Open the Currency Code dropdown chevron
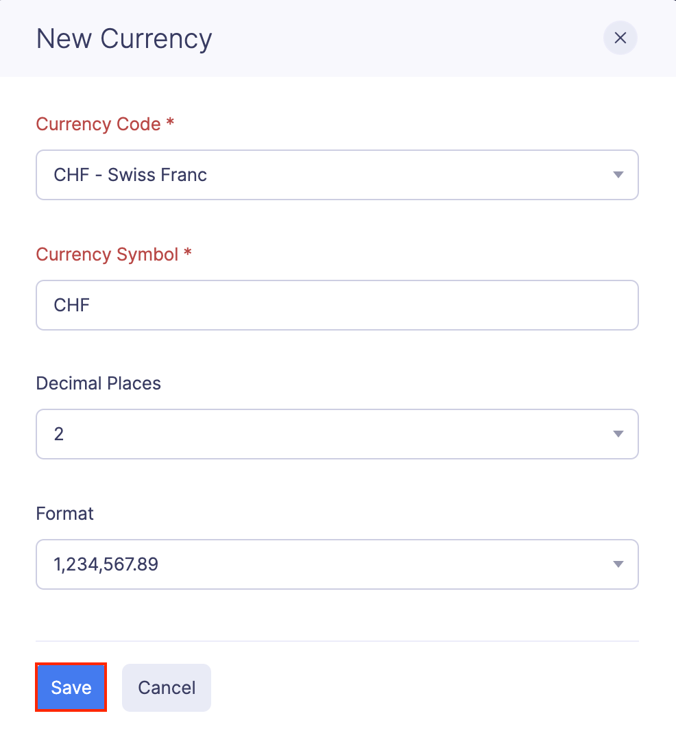This screenshot has height=731, width=676. [618, 175]
